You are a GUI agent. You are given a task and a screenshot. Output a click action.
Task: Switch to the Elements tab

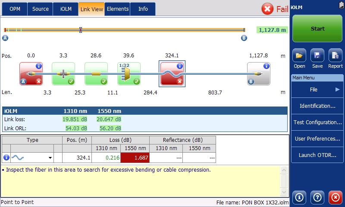point(118,9)
